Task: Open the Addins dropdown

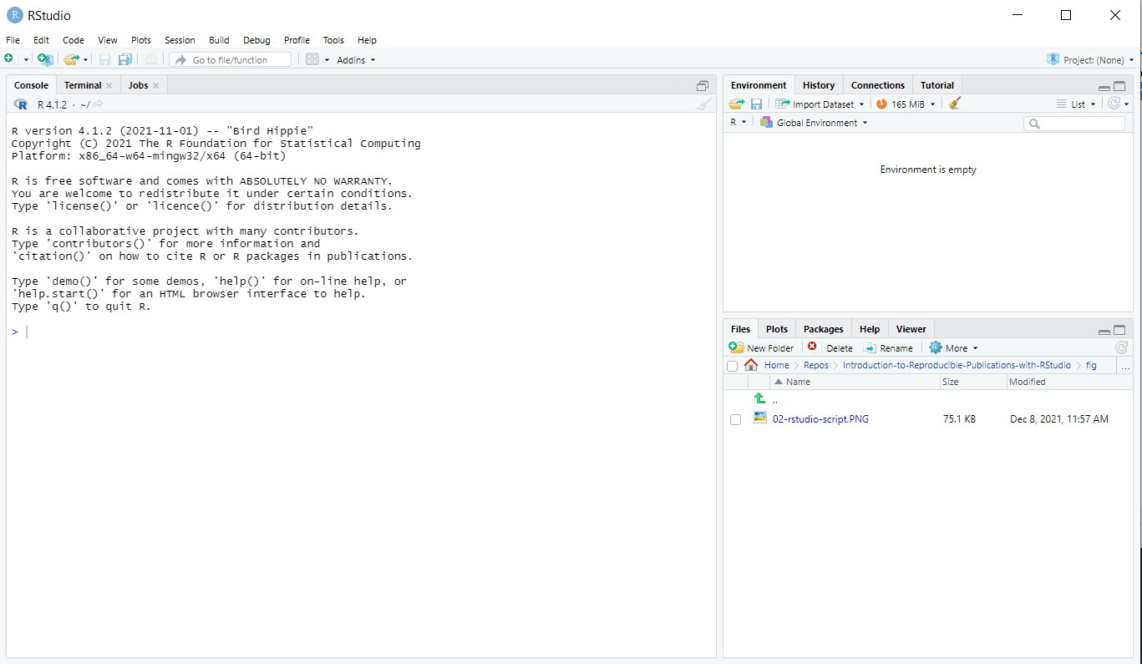Action: coord(356,60)
